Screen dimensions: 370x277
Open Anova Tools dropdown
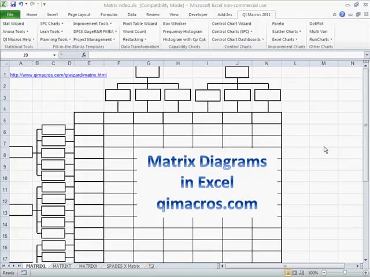click(16, 31)
